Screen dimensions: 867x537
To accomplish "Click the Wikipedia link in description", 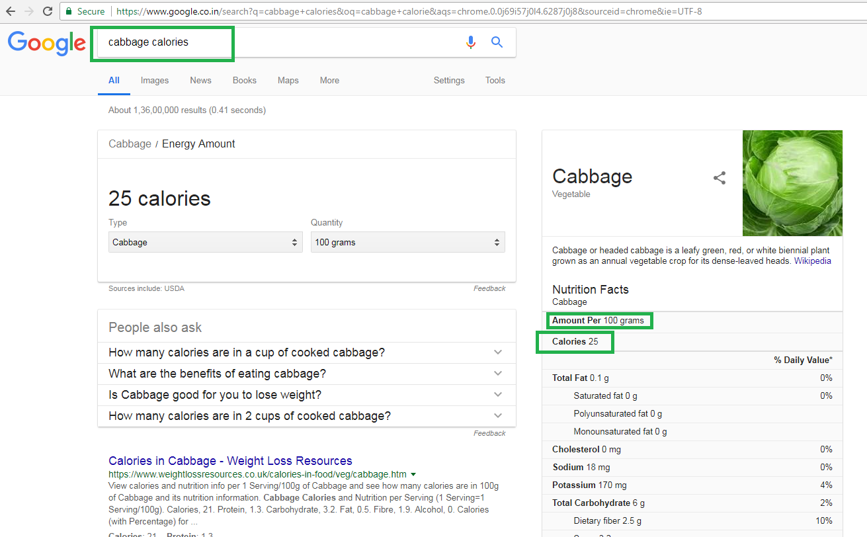I will pyautogui.click(x=813, y=261).
